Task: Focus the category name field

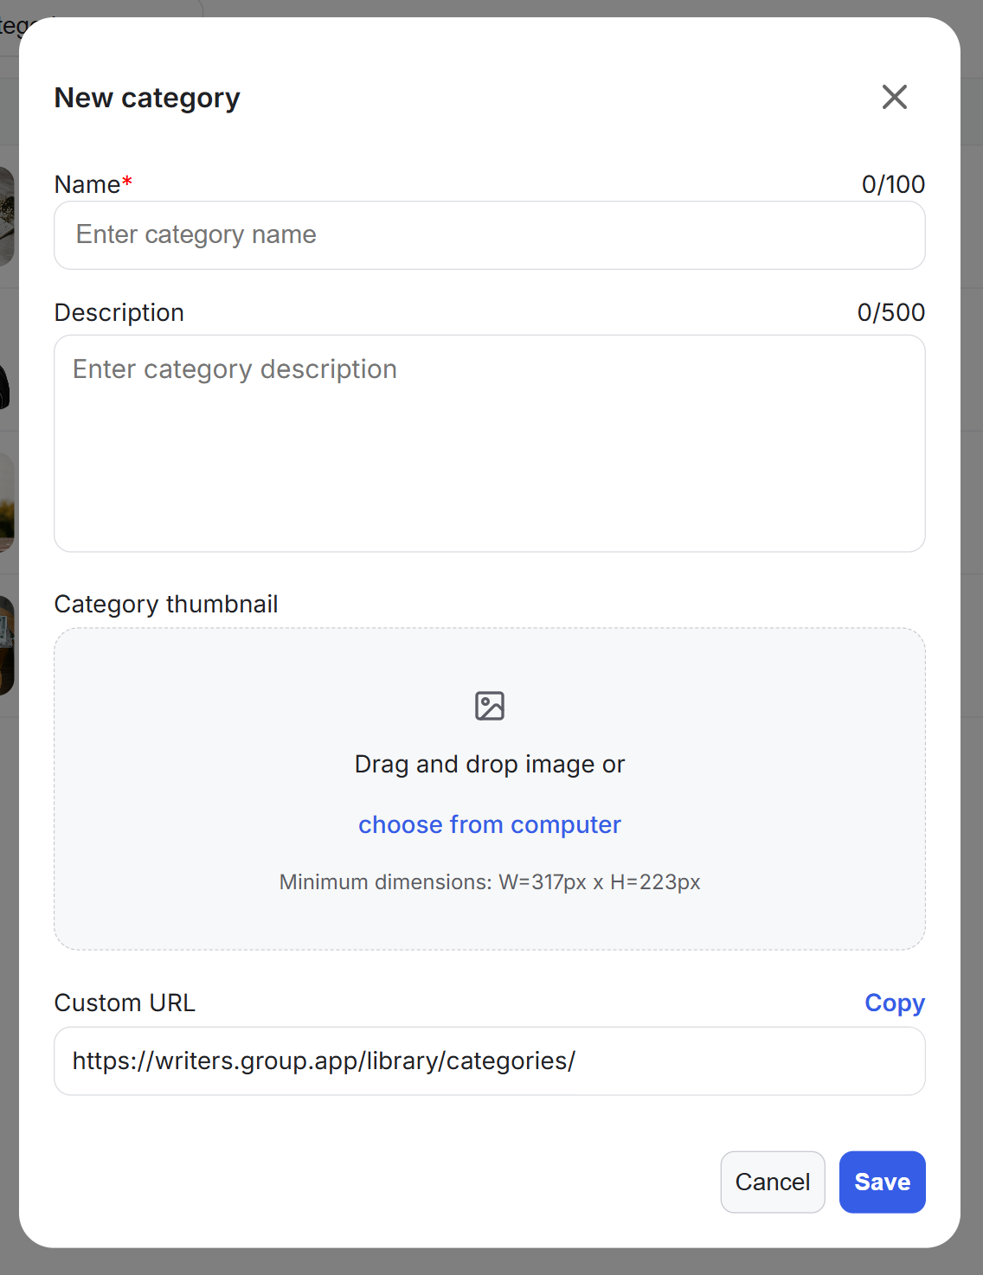Action: coord(490,235)
